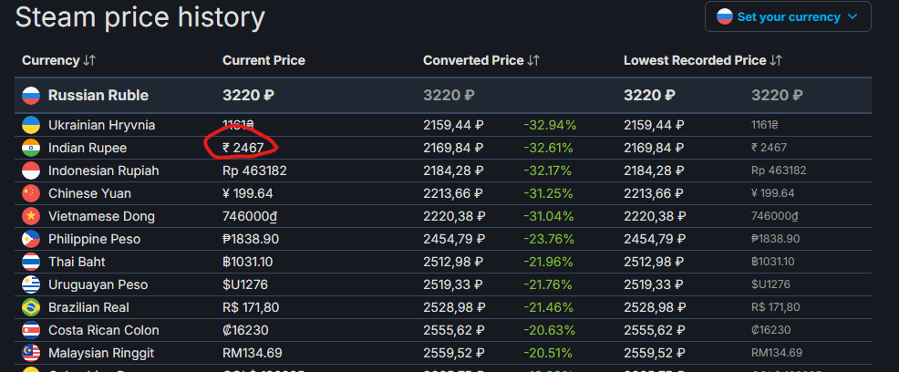Click the -20.51% price difference

[x=548, y=353]
